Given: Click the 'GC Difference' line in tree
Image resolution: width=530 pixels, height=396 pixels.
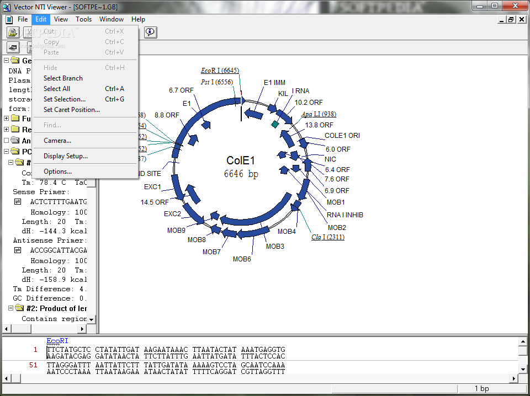Looking at the screenshot, I should pos(50,298).
